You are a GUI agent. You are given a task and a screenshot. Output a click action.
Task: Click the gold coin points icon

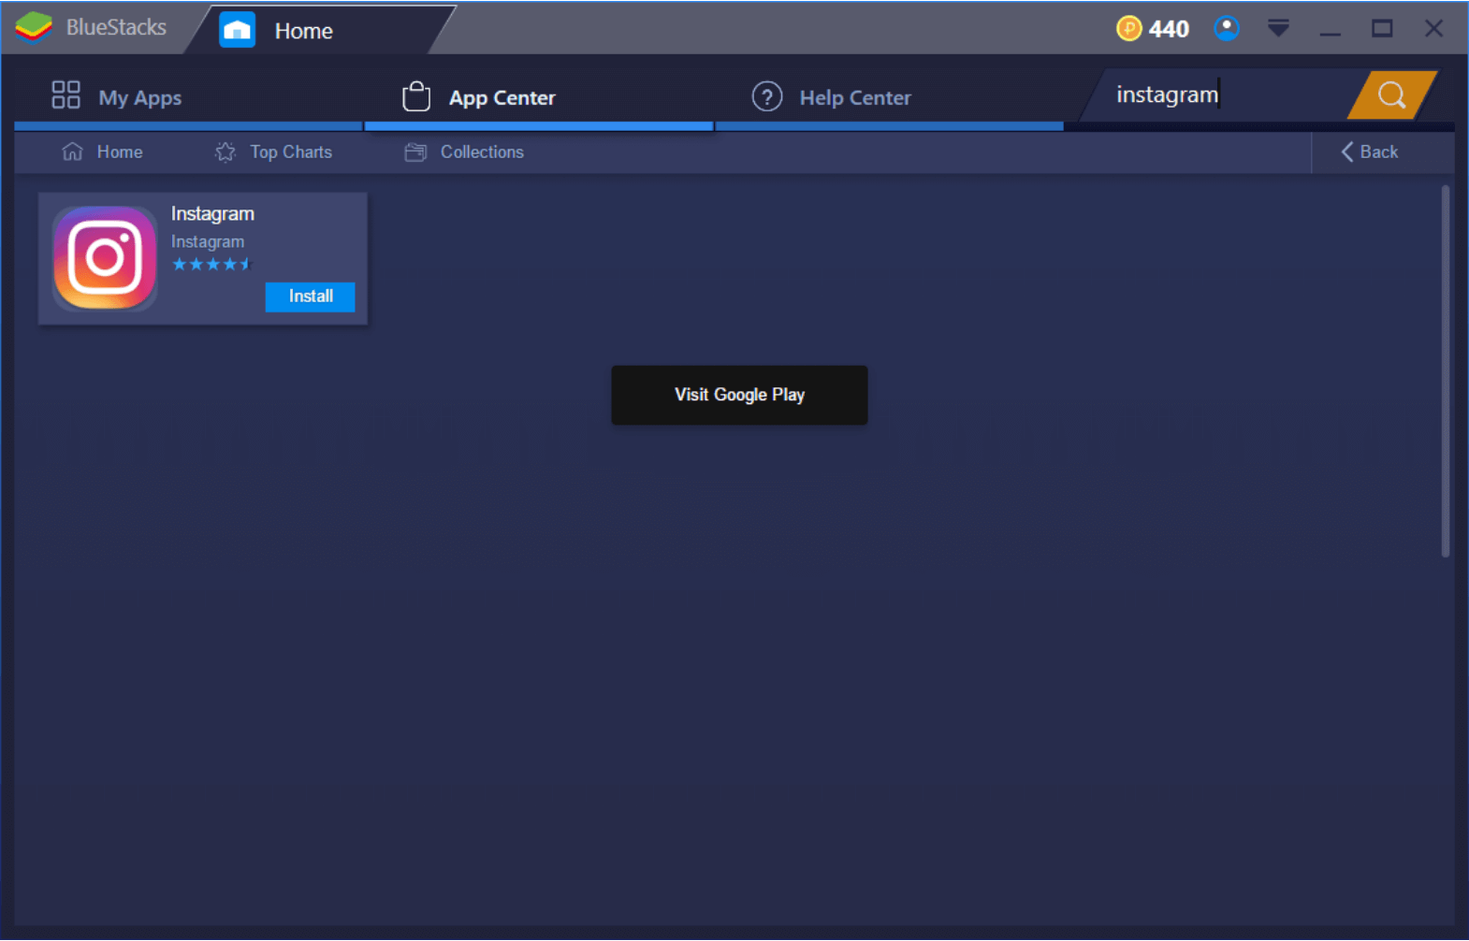click(1129, 29)
